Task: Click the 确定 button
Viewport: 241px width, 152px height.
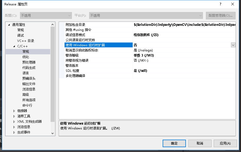Action: pos(174,143)
